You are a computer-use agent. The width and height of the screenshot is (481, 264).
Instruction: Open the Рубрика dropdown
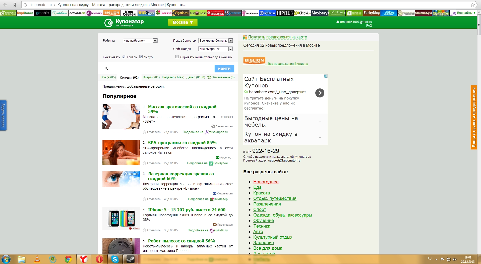pyautogui.click(x=140, y=41)
